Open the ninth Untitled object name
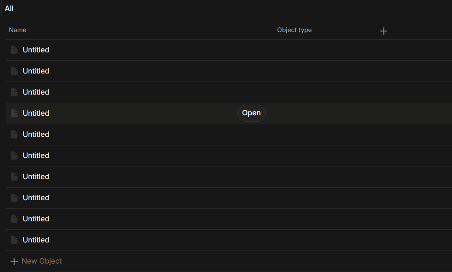This screenshot has height=272, width=452. [36, 219]
